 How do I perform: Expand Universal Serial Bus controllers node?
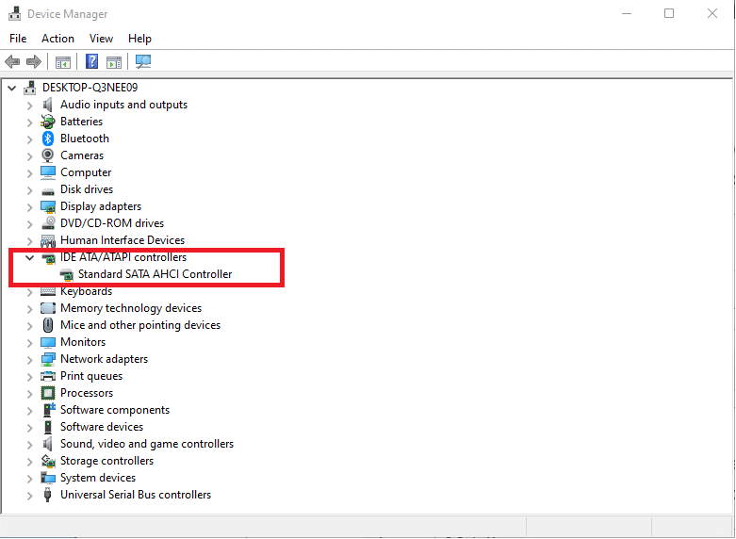(x=30, y=496)
